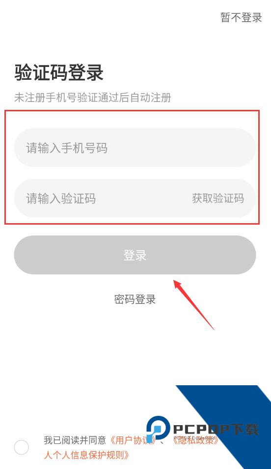This screenshot has height=469, width=271.
Task: Focus the 请输入手机号码 phone field
Action: click(x=135, y=148)
